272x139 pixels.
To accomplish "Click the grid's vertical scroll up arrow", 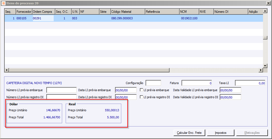I will pyautogui.click(x=265, y=11).
